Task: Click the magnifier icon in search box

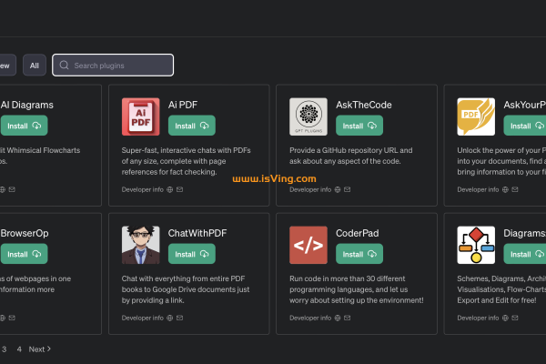Action: point(64,66)
